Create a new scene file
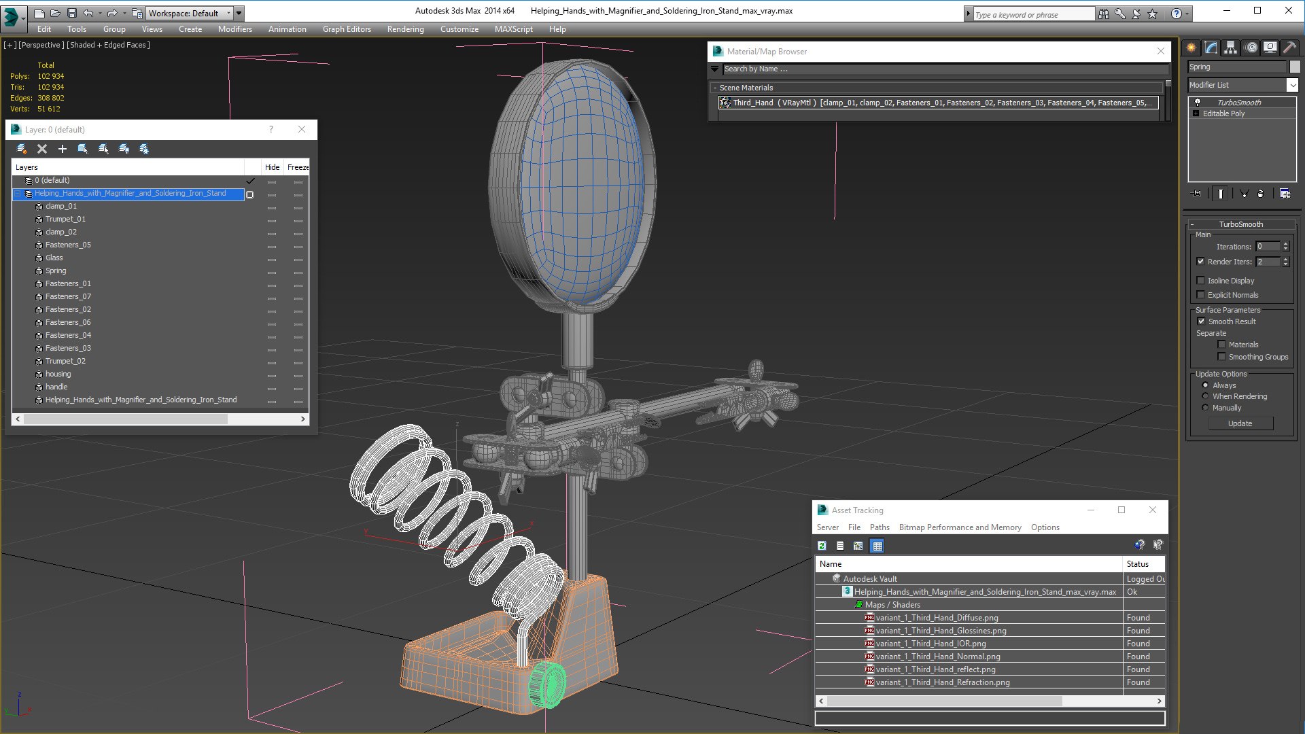The width and height of the screenshot is (1305, 734). point(39,13)
